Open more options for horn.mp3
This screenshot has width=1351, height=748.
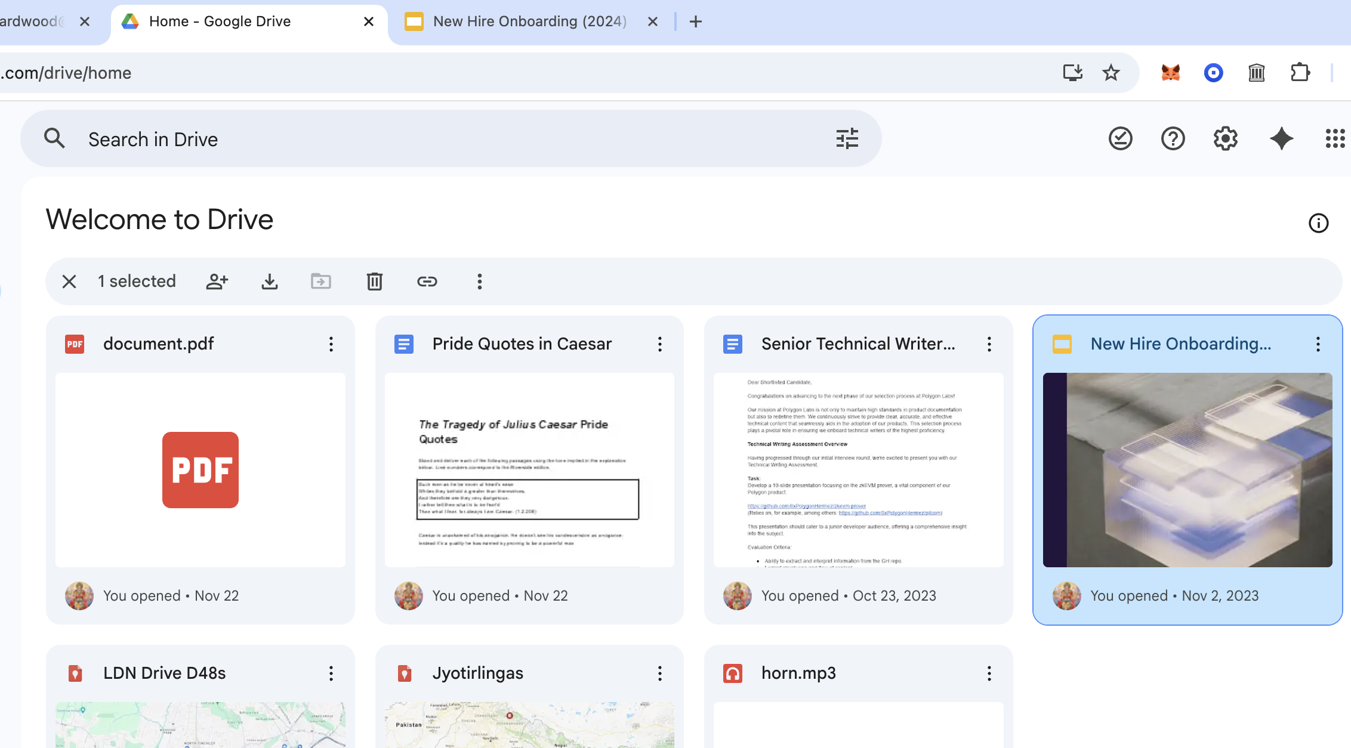pyautogui.click(x=989, y=673)
